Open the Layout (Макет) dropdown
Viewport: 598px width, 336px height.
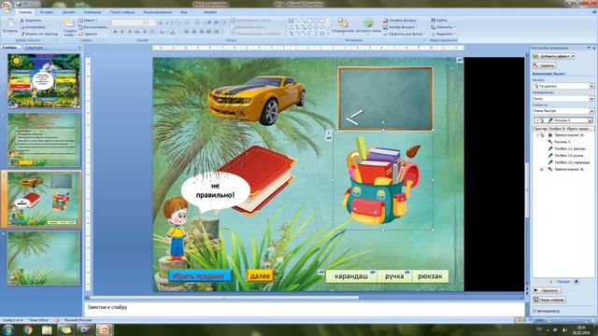[x=88, y=21]
